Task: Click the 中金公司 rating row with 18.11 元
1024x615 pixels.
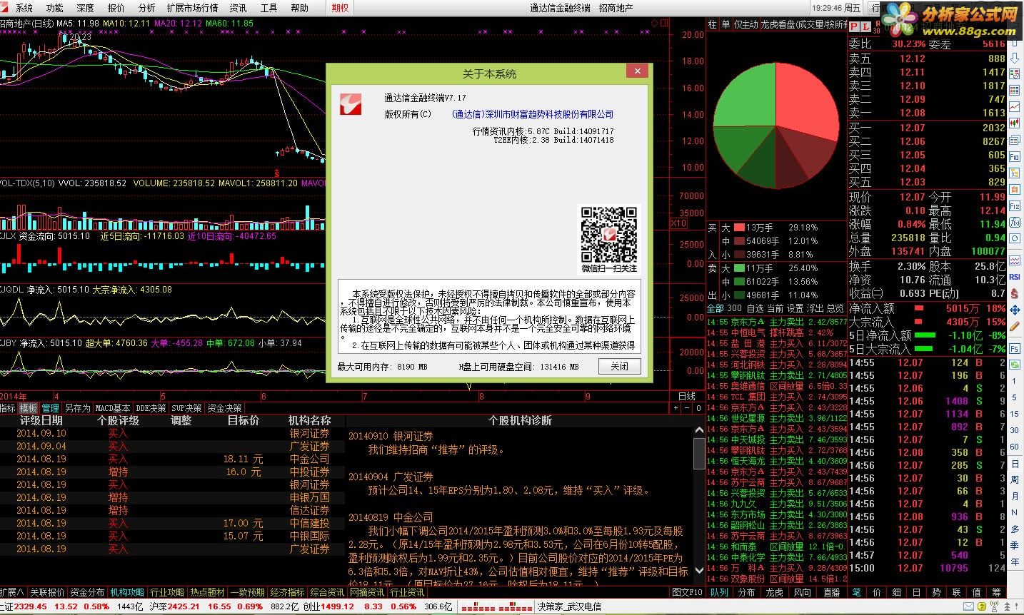Action: click(174, 459)
